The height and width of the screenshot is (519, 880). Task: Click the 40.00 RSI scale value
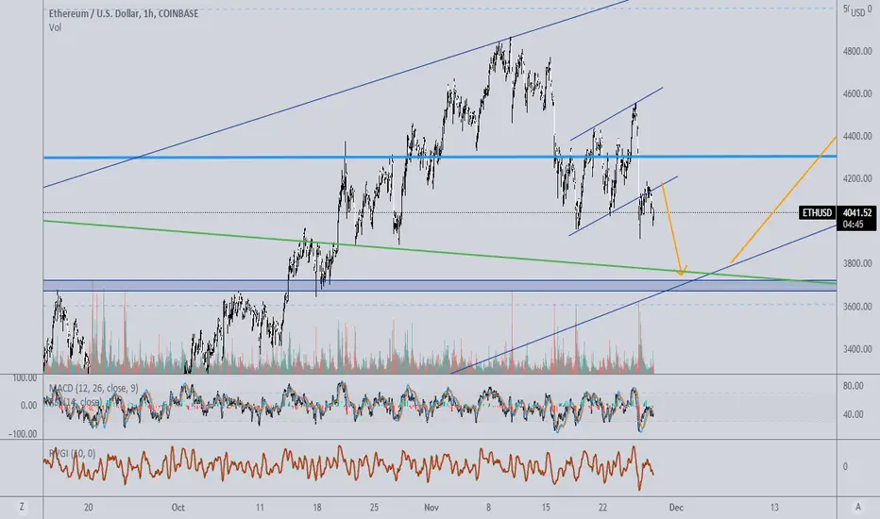click(x=853, y=414)
